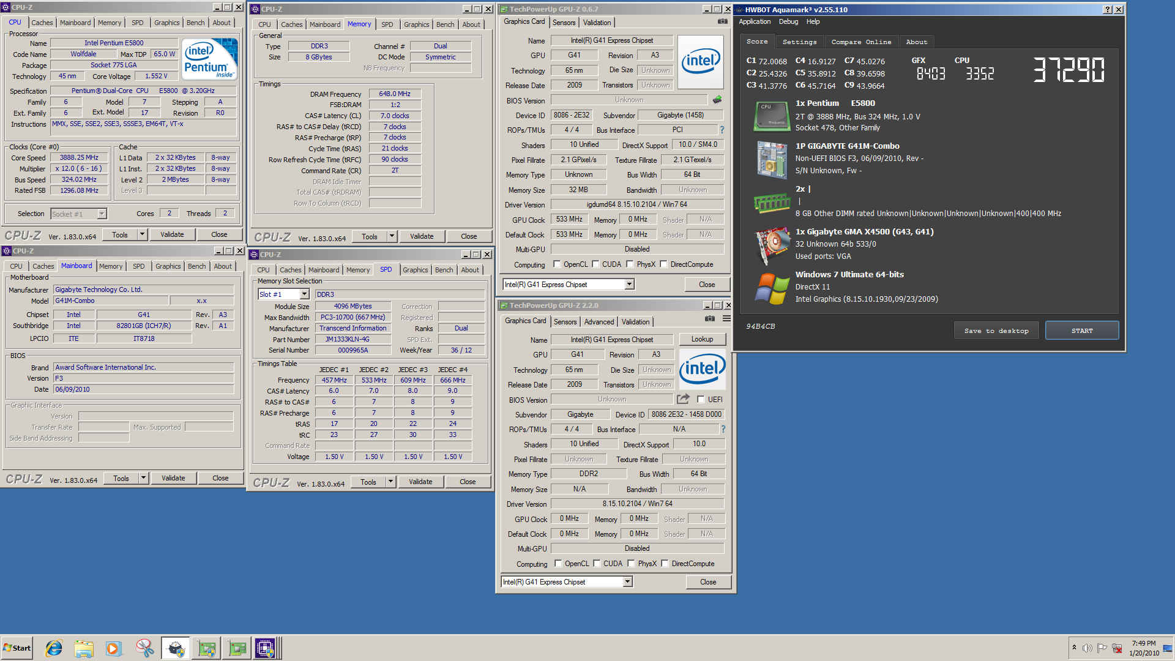Show hidden tray icons arrow
The height and width of the screenshot is (661, 1175).
(x=1074, y=648)
